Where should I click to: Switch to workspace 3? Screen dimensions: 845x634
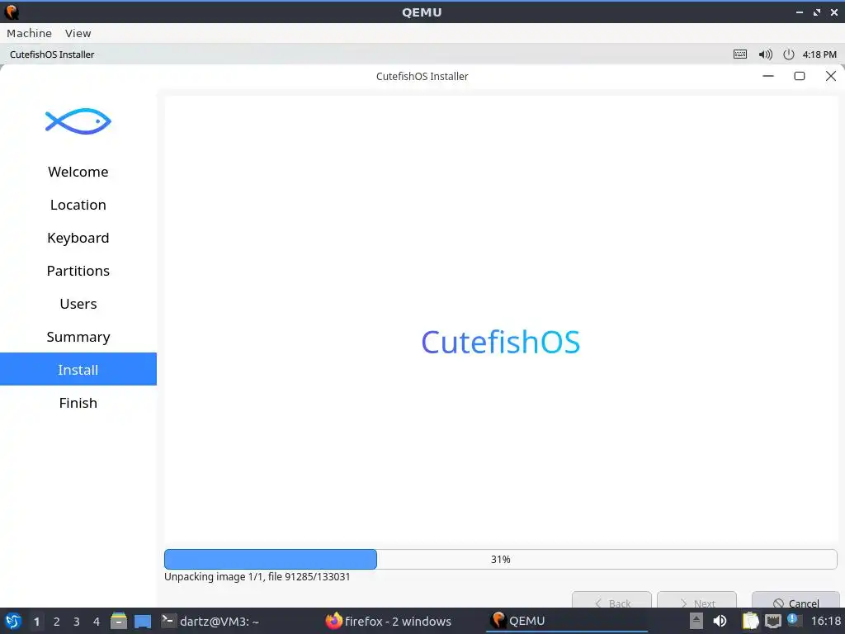click(77, 622)
